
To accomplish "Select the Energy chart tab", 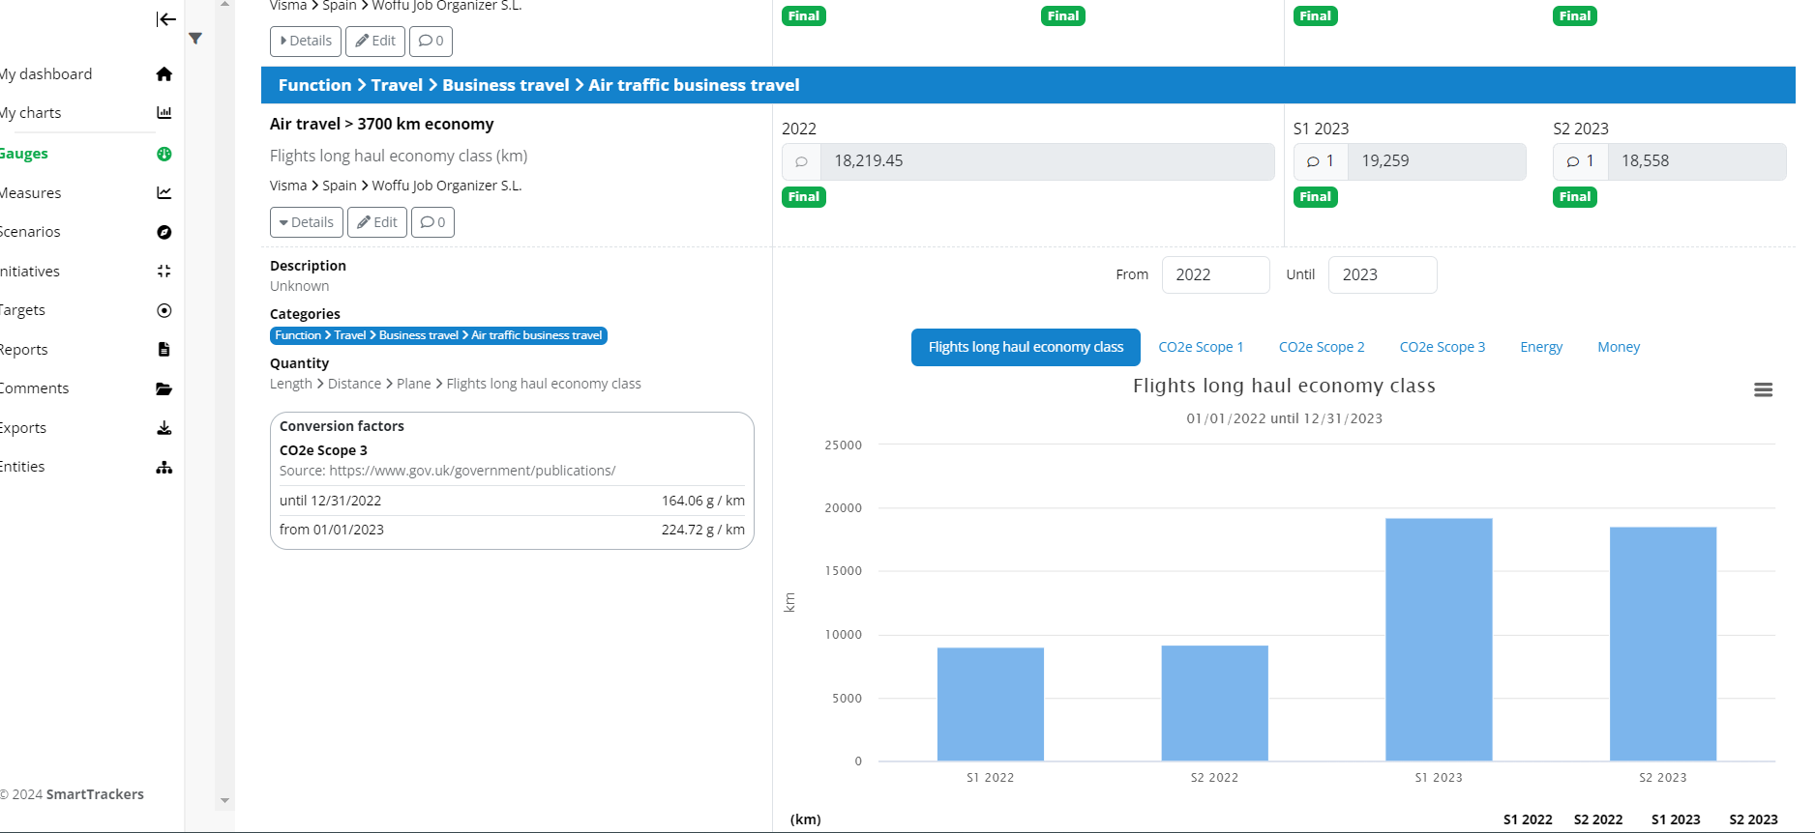I will 1540,347.
